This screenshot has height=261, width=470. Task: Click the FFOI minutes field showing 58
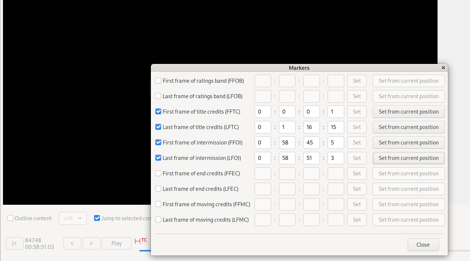tap(287, 143)
